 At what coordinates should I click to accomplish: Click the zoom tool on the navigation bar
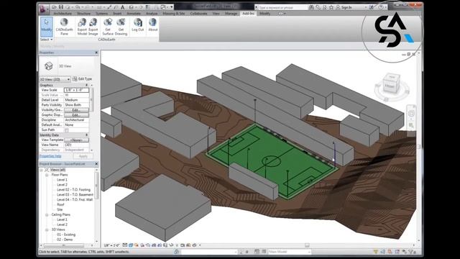point(411,125)
